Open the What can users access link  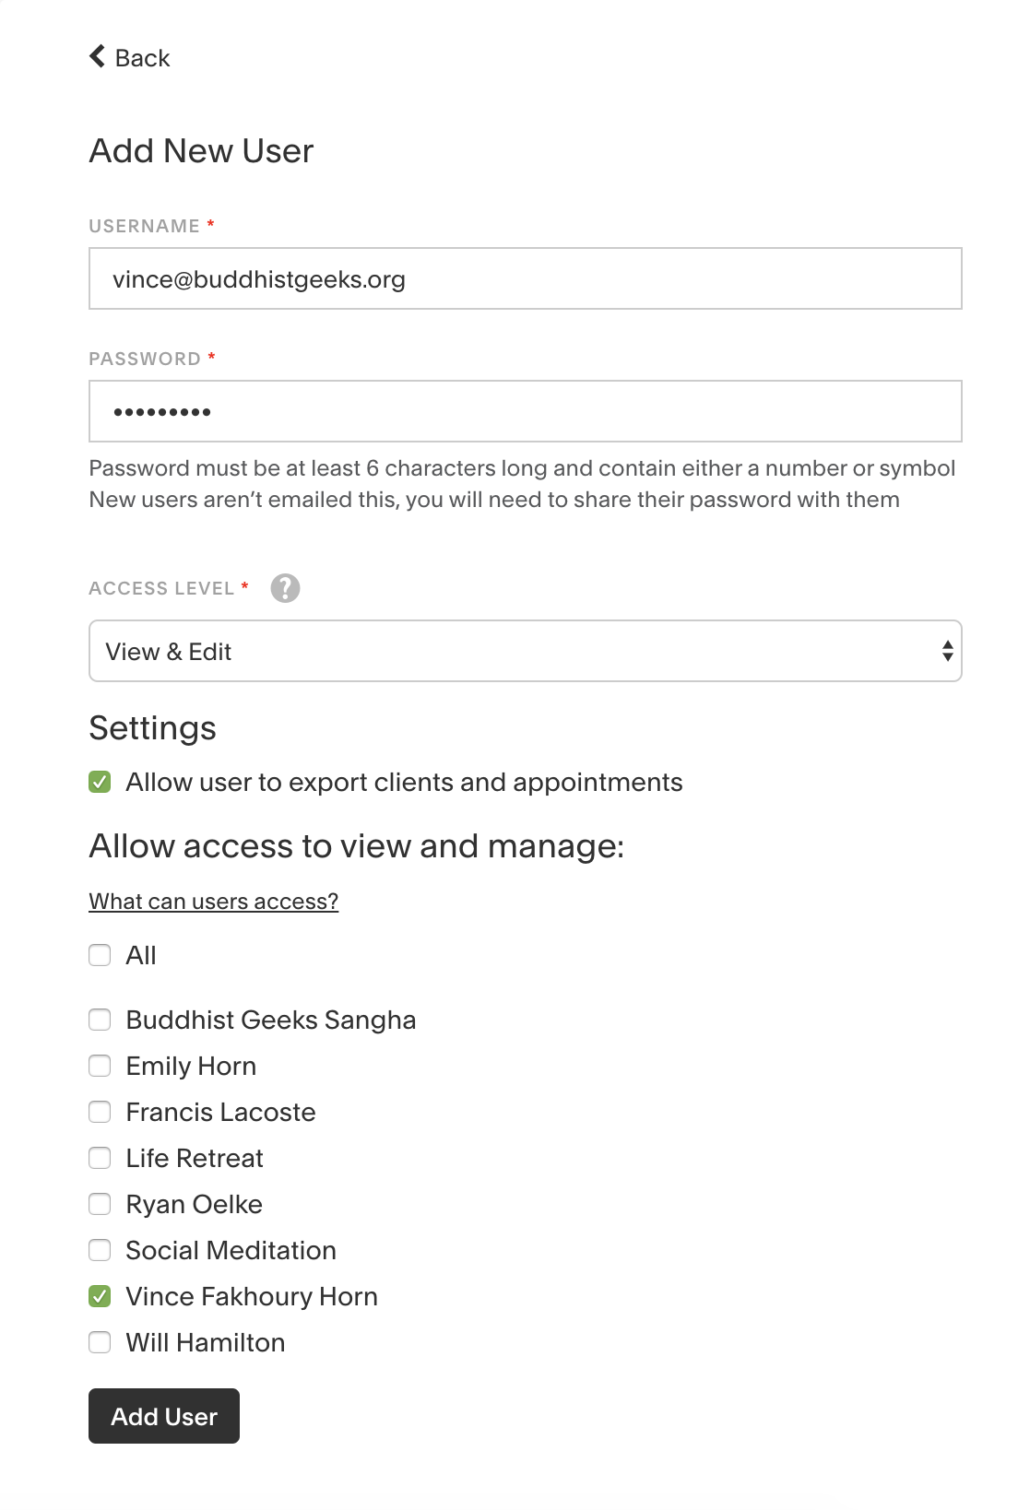[x=214, y=902]
